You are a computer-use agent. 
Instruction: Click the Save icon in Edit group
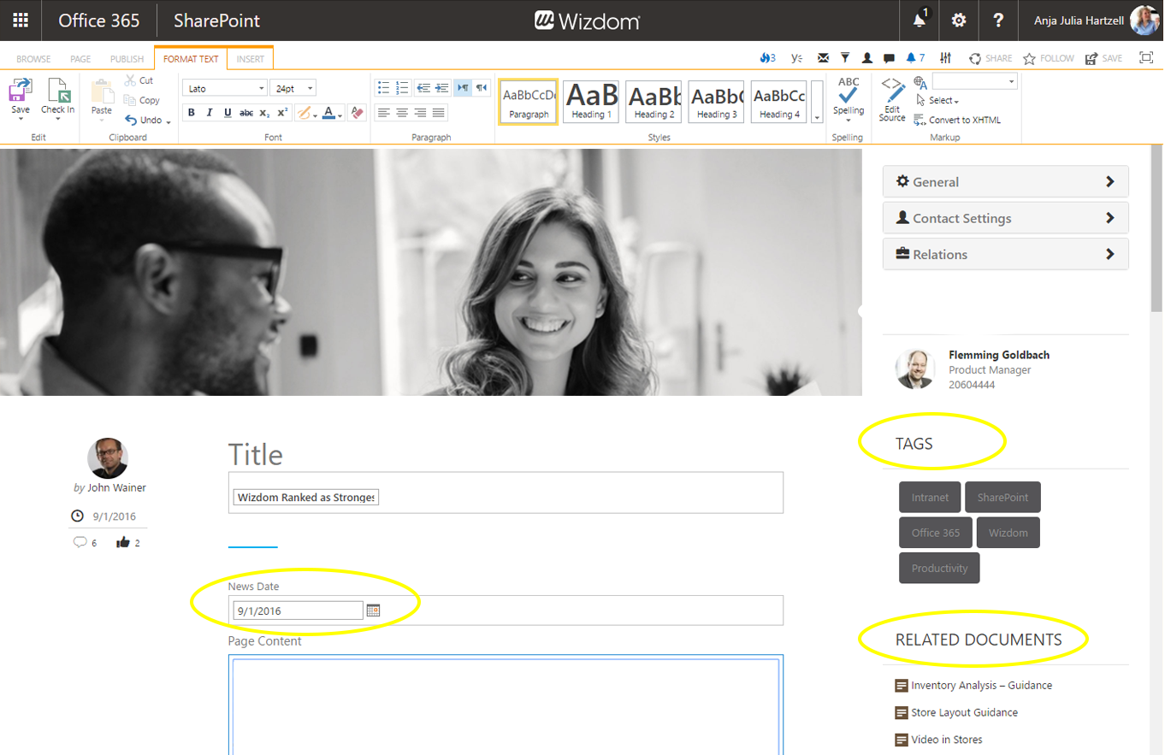pyautogui.click(x=21, y=91)
